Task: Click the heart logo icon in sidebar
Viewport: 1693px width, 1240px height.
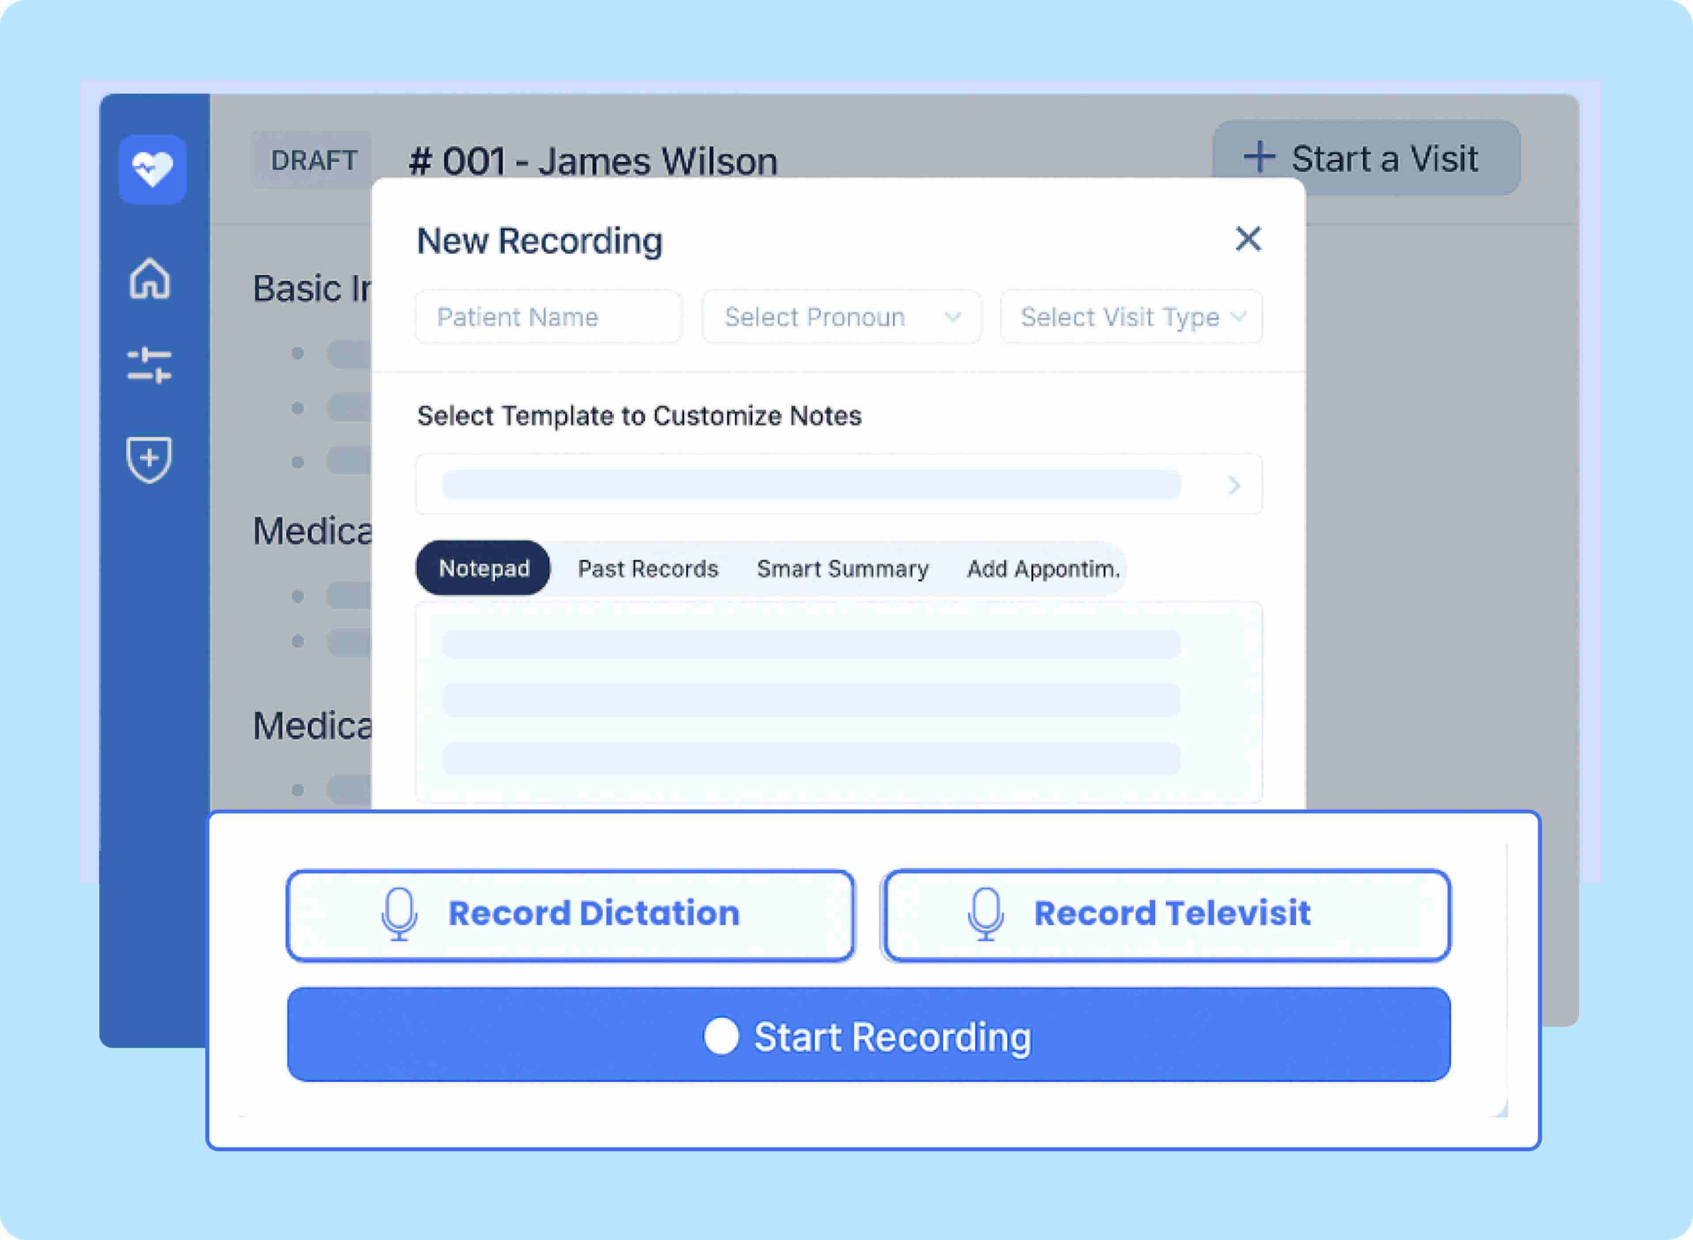Action: pyautogui.click(x=152, y=169)
